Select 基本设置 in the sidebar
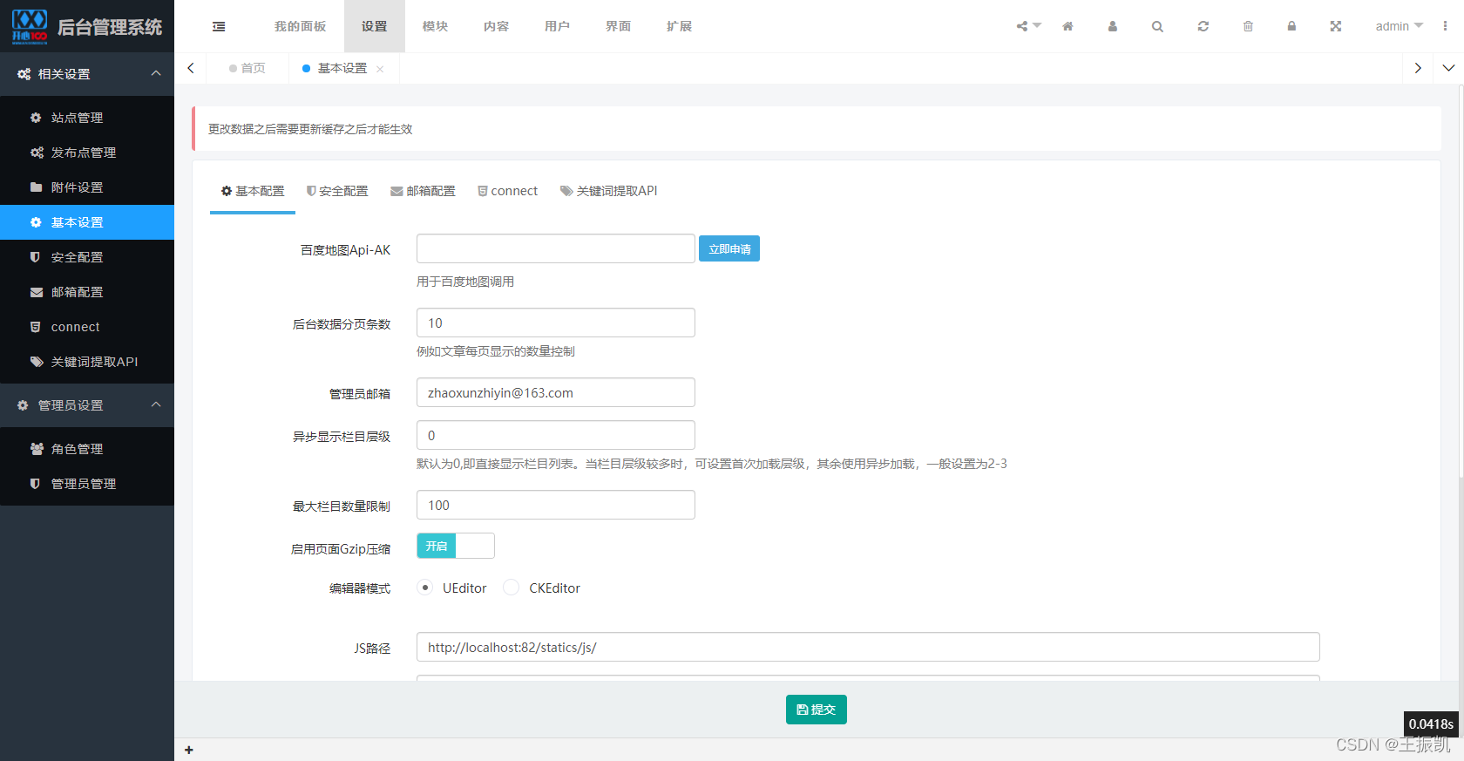1464x761 pixels. pos(87,222)
